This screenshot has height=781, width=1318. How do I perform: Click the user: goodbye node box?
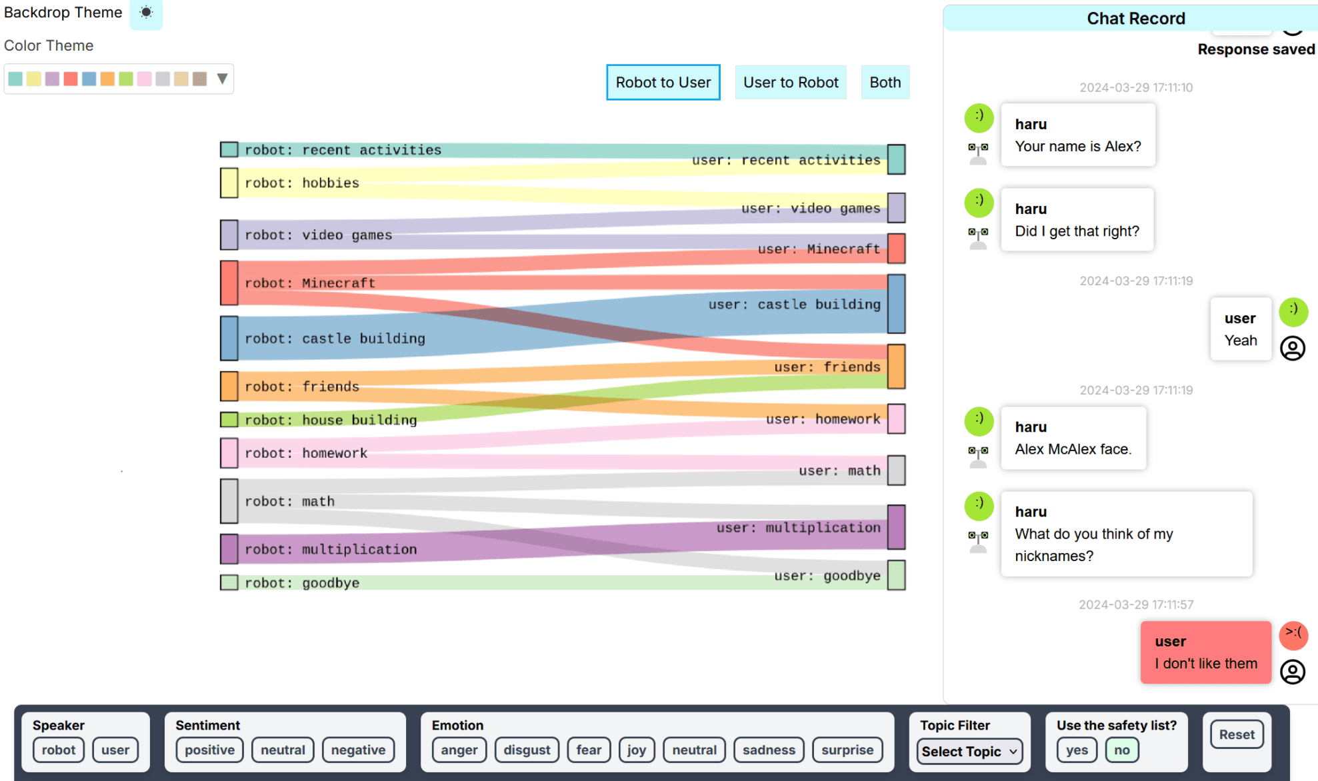[897, 575]
